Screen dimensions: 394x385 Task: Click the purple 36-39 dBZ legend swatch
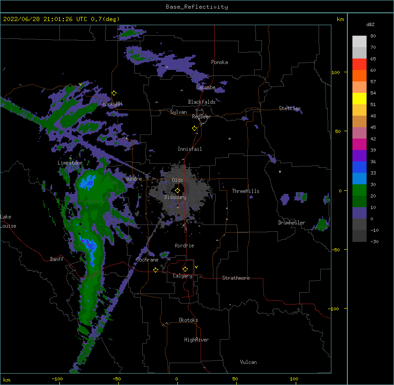click(x=359, y=155)
